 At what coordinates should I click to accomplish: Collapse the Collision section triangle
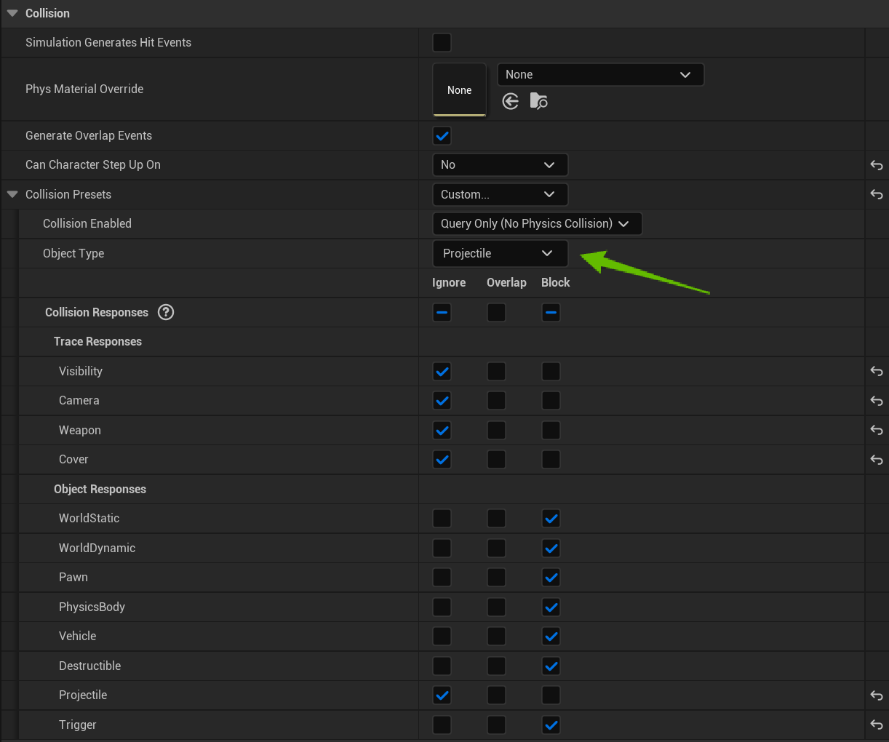[x=12, y=13]
